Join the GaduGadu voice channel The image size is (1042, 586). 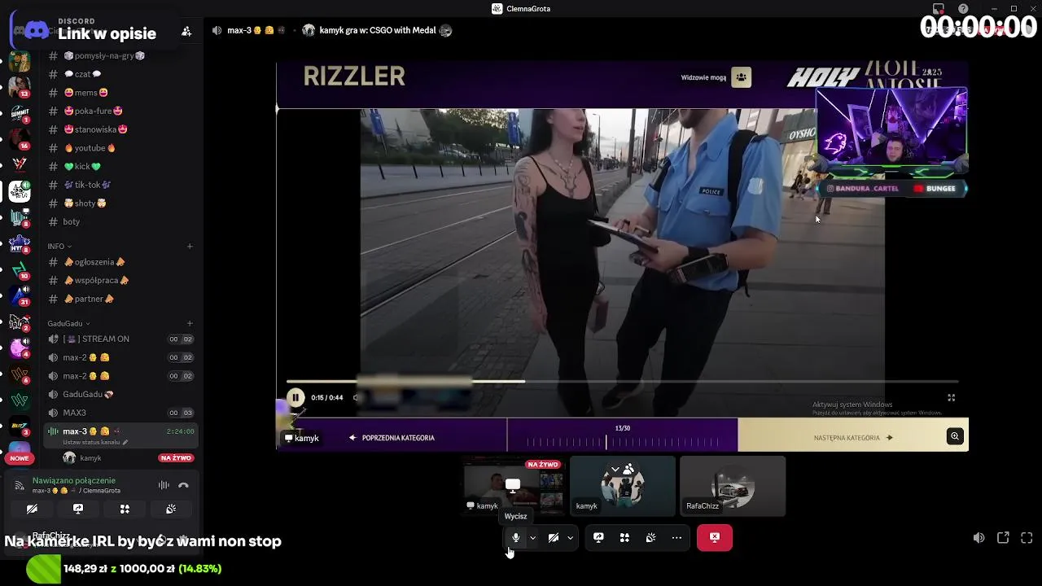point(120,395)
